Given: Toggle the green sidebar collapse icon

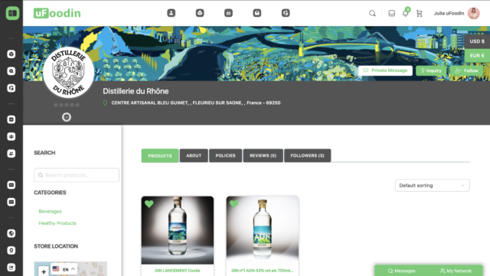Looking at the screenshot, I should pyautogui.click(x=12, y=13).
